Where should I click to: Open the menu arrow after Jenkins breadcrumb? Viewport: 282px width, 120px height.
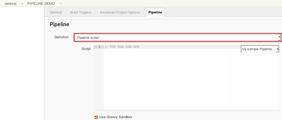point(22,4)
